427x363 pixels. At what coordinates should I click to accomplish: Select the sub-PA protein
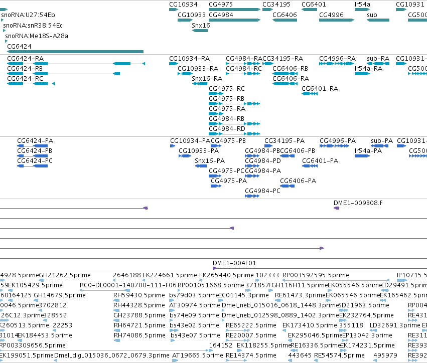pos(380,146)
